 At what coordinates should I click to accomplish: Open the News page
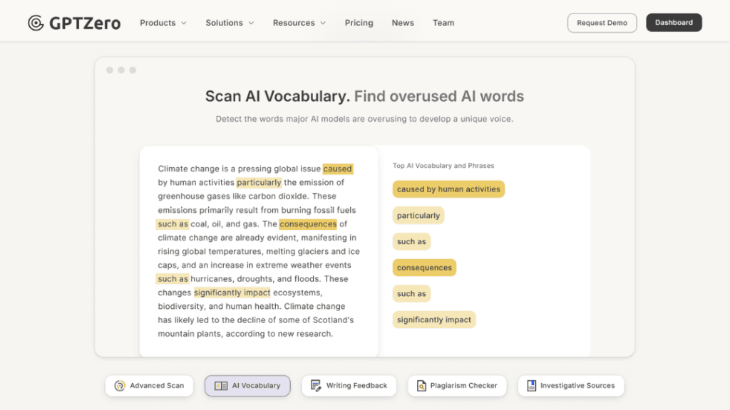coord(403,23)
